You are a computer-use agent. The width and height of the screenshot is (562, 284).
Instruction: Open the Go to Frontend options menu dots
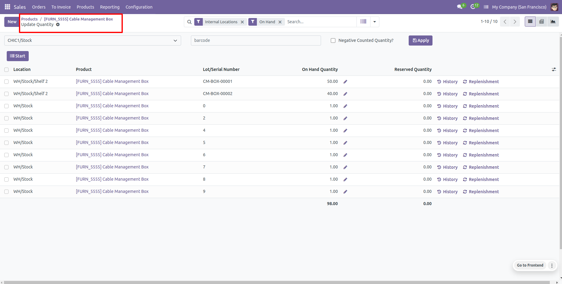click(552, 265)
